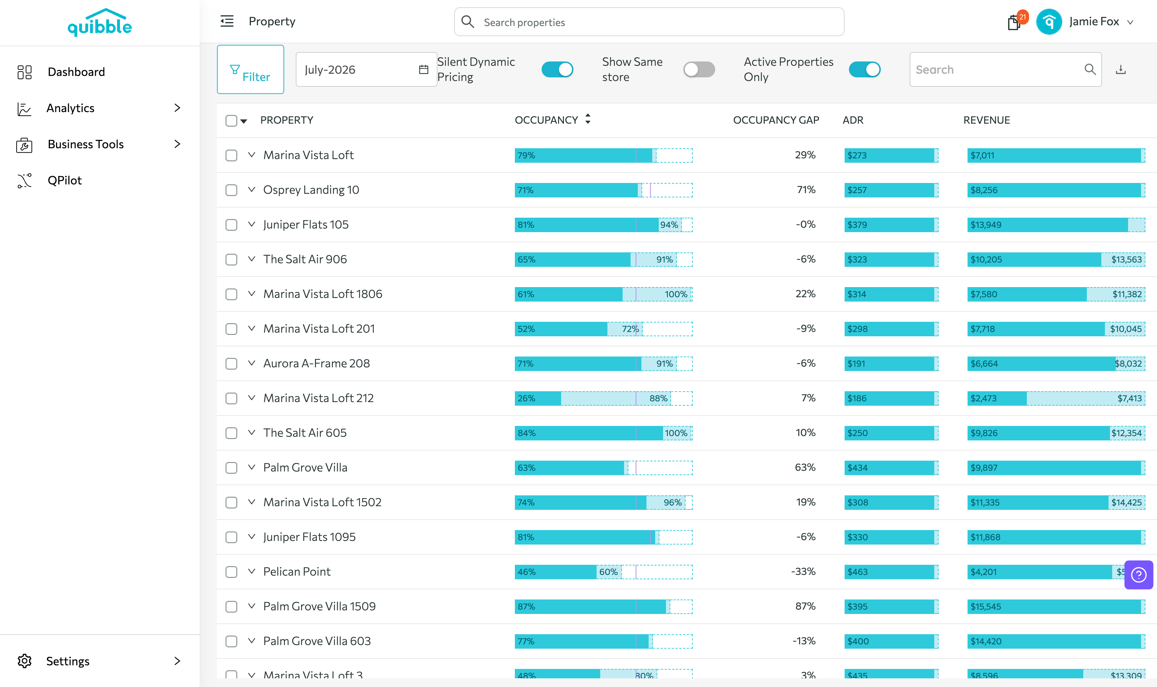Click the -33% occupancy gap for Pelican Point
This screenshot has height=687, width=1157.
[803, 572]
